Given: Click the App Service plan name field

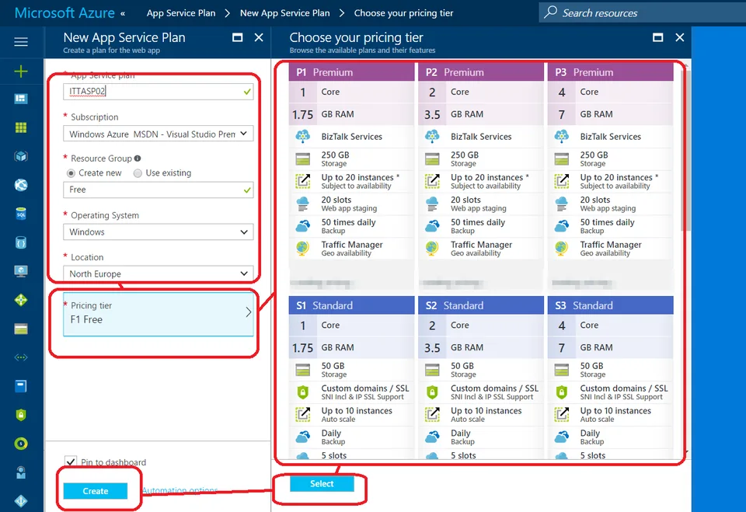Looking at the screenshot, I should pyautogui.click(x=158, y=92).
